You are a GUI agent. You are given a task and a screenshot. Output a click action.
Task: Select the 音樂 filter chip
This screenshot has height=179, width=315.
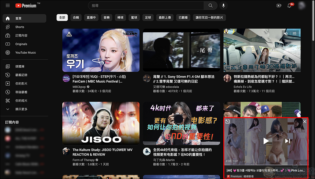tap(106, 18)
